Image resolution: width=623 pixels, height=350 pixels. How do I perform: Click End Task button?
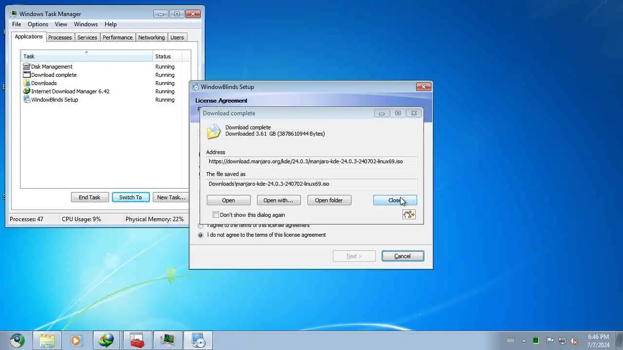(90, 197)
